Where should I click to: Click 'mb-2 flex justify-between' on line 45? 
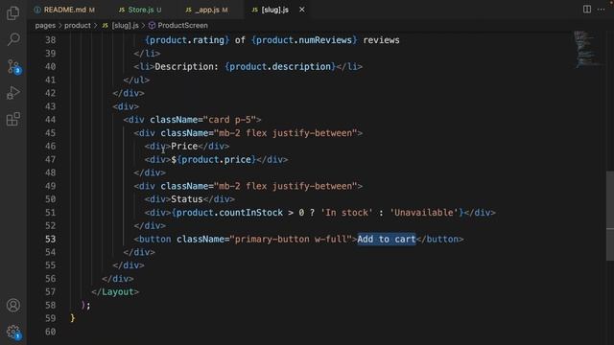pos(285,133)
